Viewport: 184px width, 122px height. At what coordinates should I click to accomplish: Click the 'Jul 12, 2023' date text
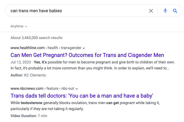click(x=21, y=62)
